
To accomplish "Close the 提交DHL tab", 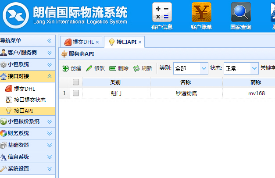I will coord(97,42).
